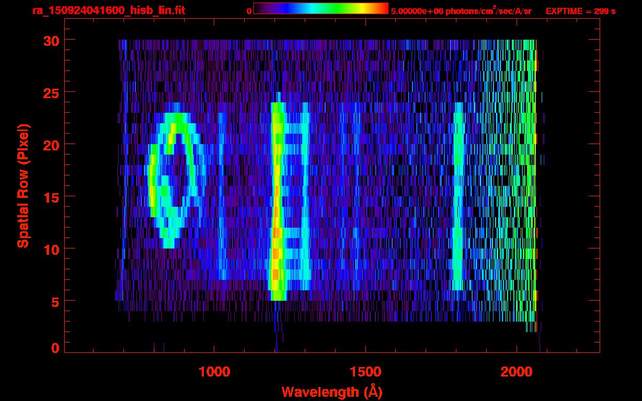The image size is (642, 401).
Task: Click the color bar minimum label 0
Action: (x=249, y=11)
